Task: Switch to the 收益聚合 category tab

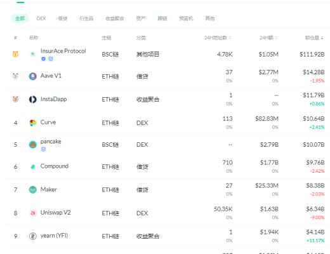Action: coord(115,18)
